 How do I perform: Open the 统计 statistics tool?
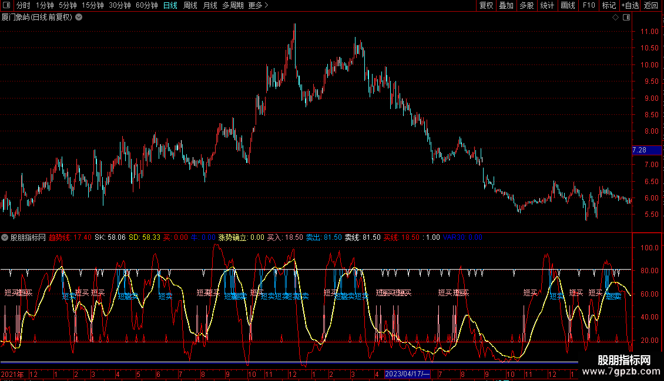(547, 6)
